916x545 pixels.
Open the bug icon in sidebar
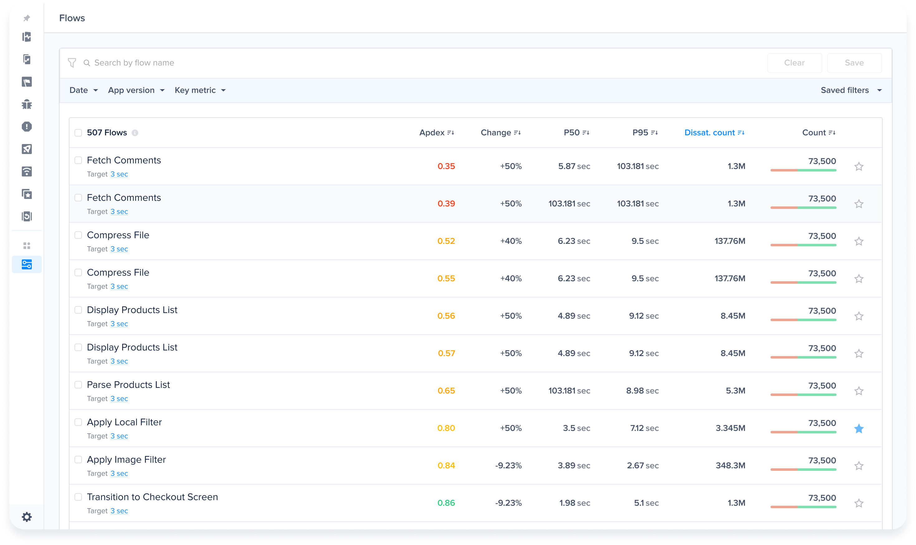point(27,104)
